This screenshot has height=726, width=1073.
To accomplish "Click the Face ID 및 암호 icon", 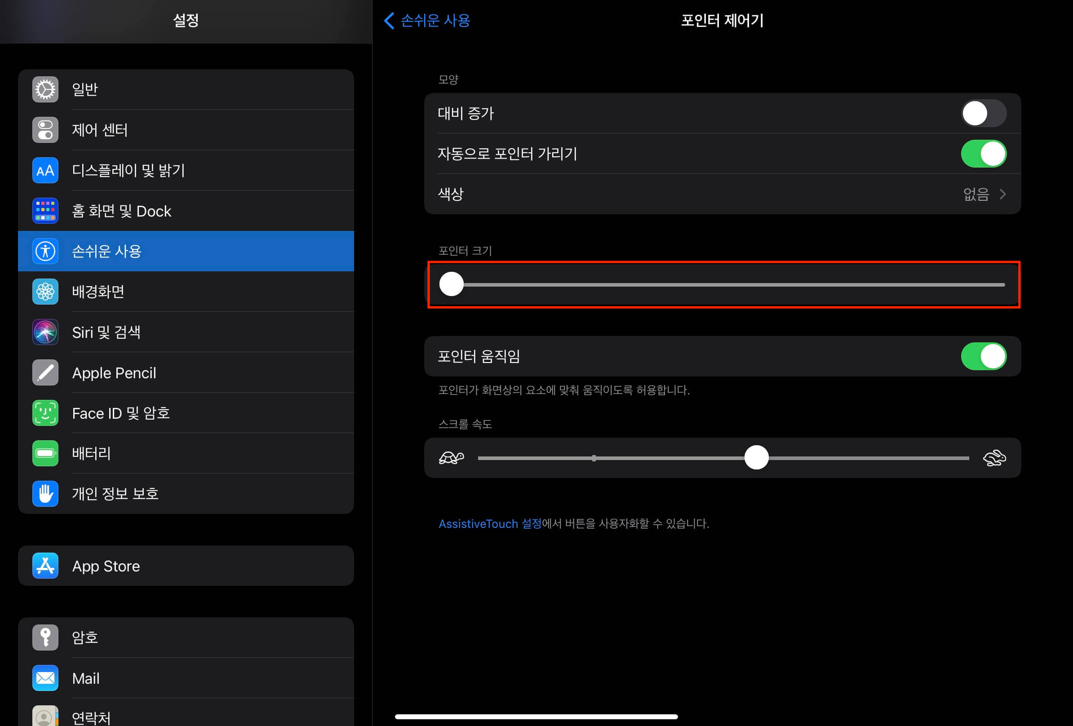I will (45, 412).
